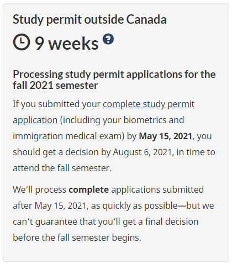Select the '9 weeks' processing time text
The height and width of the screenshot is (264, 232).
[67, 44]
